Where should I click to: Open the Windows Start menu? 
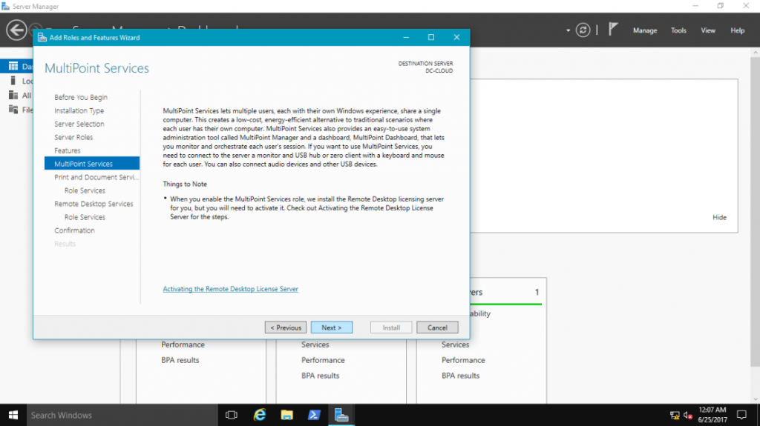13,416
